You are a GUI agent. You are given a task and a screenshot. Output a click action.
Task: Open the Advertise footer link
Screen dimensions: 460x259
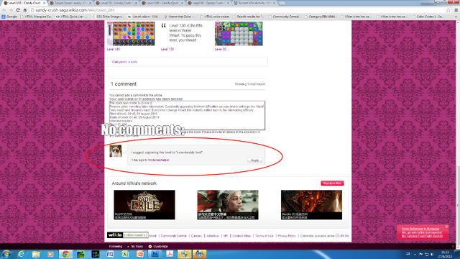[213, 236]
